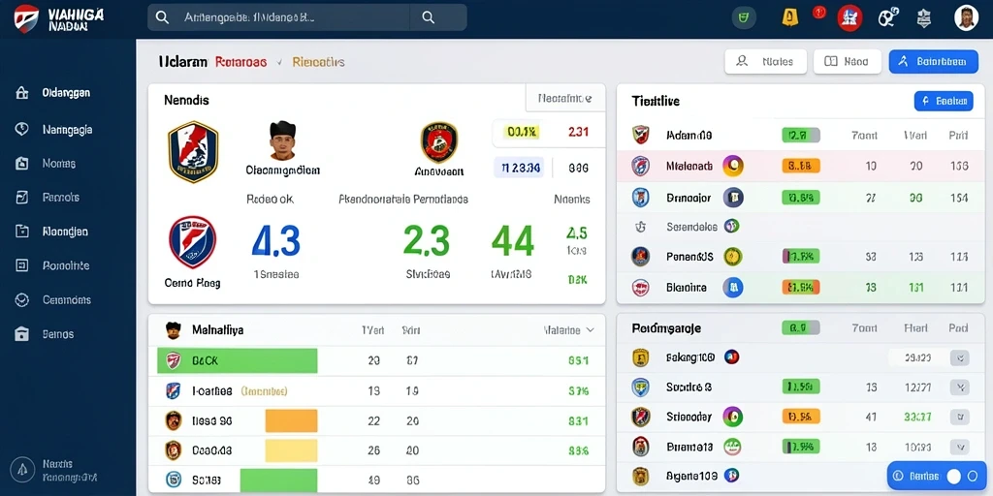
Task: Open the user avatar profile picture
Action: 967,17
